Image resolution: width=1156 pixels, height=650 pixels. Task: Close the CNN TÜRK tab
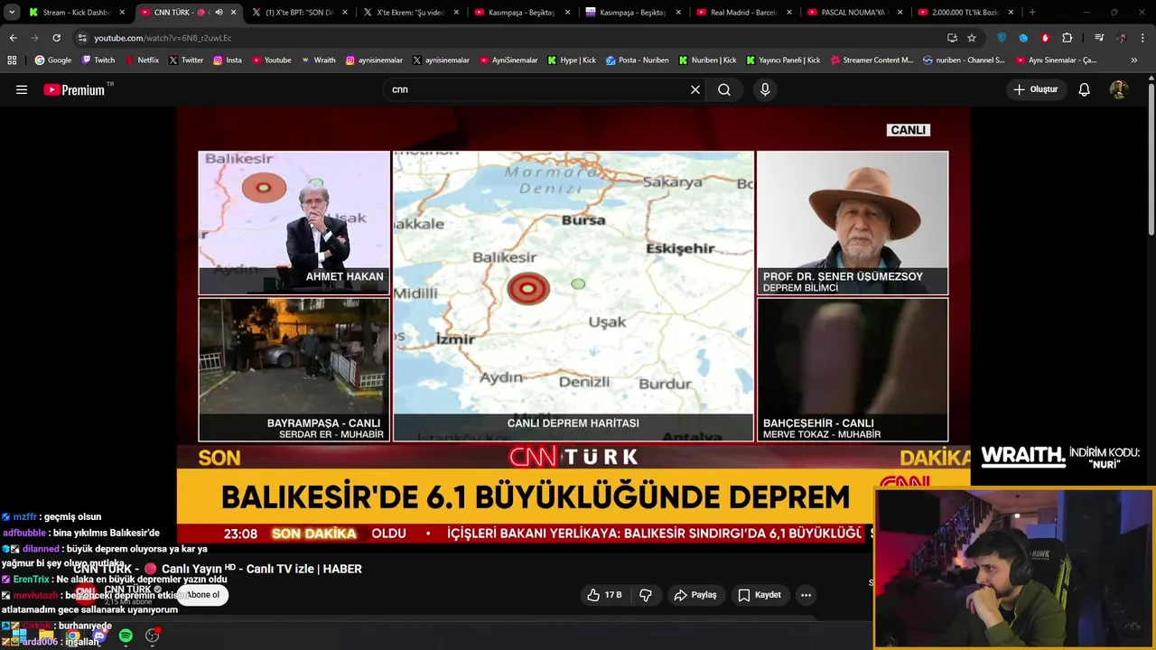pos(234,13)
